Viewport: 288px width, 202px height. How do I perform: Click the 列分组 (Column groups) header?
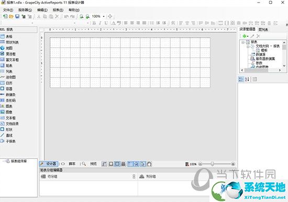tap(151, 176)
